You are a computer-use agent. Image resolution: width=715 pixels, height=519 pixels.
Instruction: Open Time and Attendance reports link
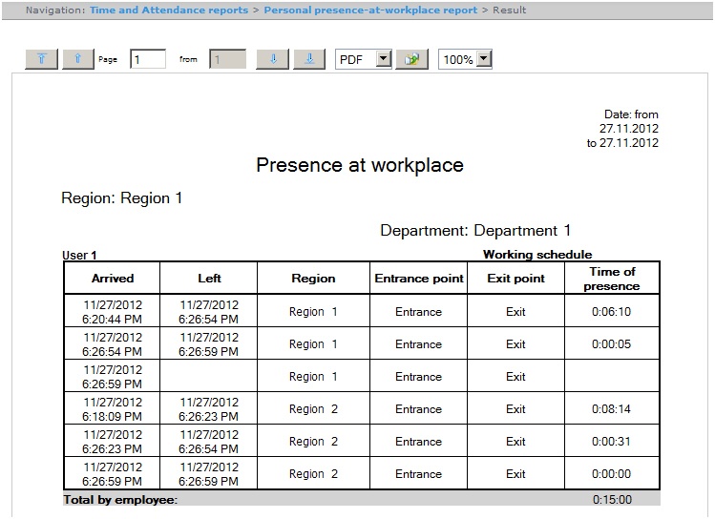point(169,10)
